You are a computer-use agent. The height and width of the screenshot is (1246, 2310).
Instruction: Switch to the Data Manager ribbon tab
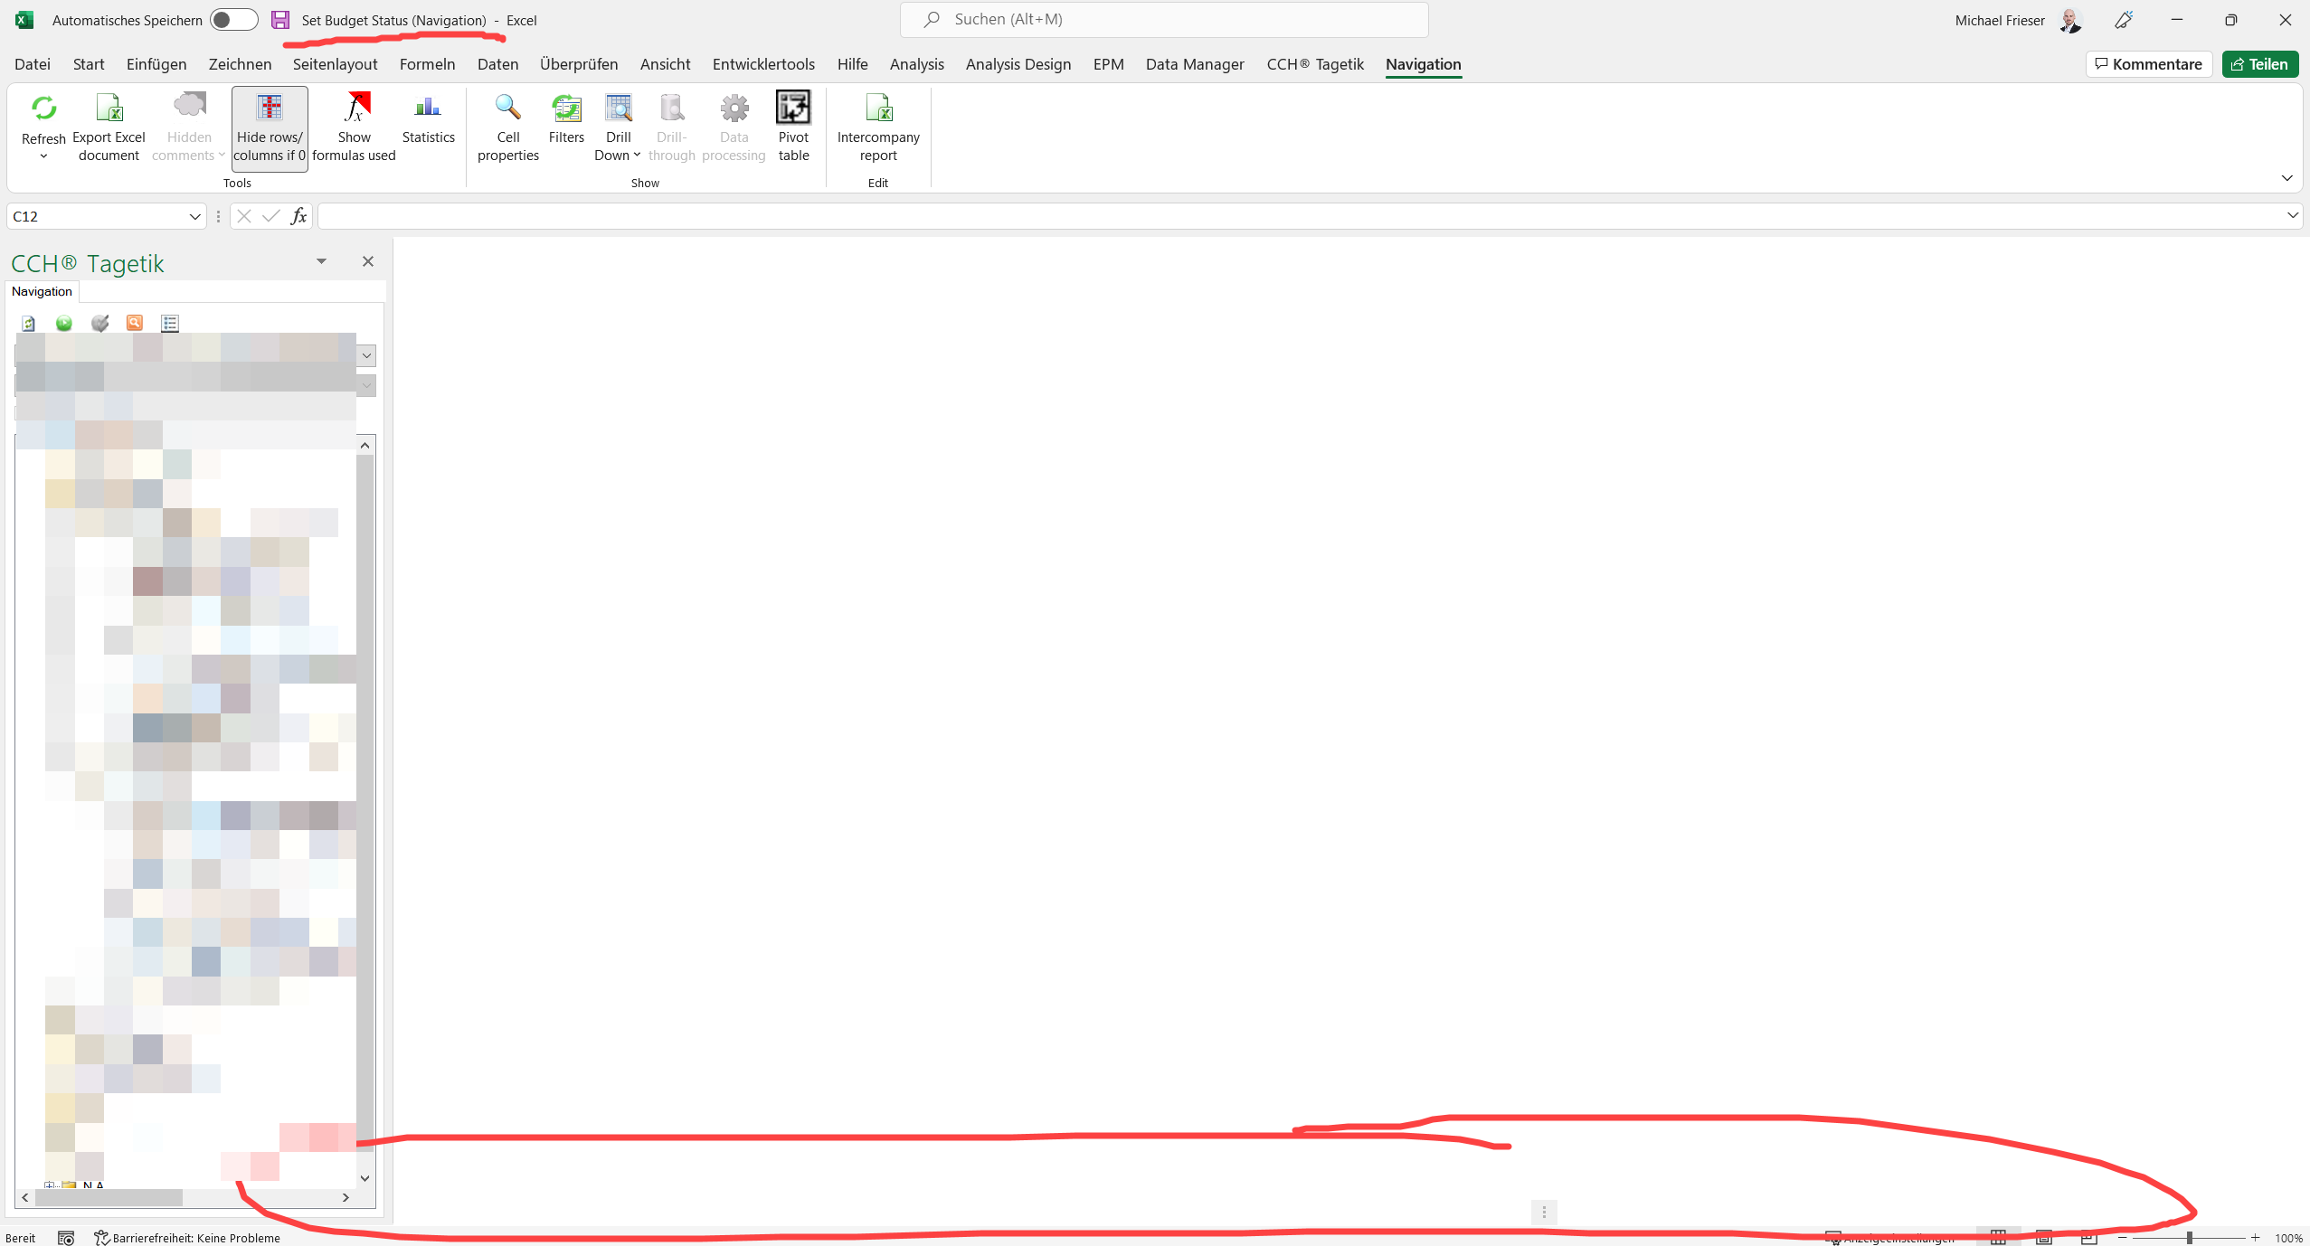[x=1194, y=63]
